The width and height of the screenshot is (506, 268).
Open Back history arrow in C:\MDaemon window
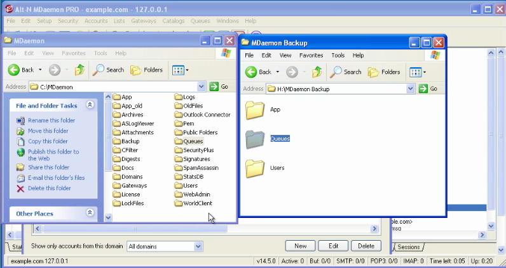pyautogui.click(x=40, y=70)
